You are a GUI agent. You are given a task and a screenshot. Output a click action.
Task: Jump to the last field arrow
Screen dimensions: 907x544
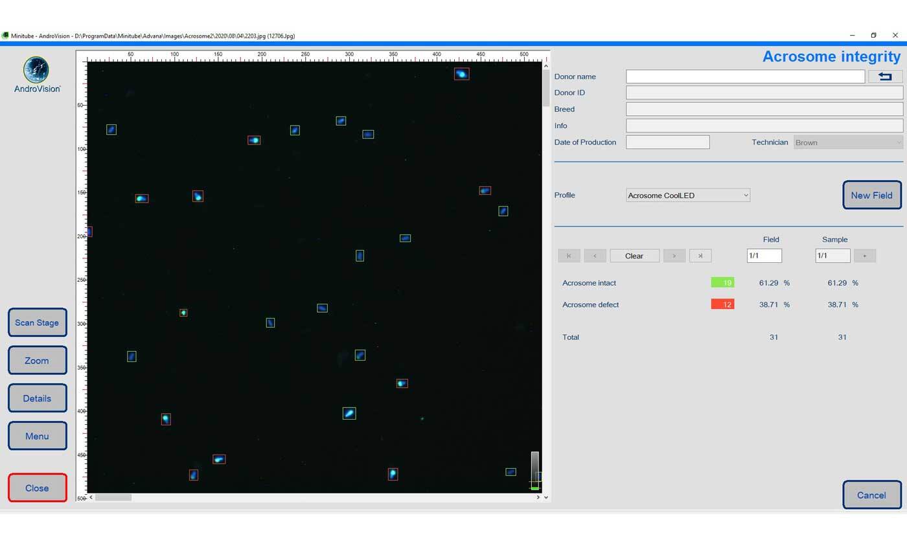700,256
